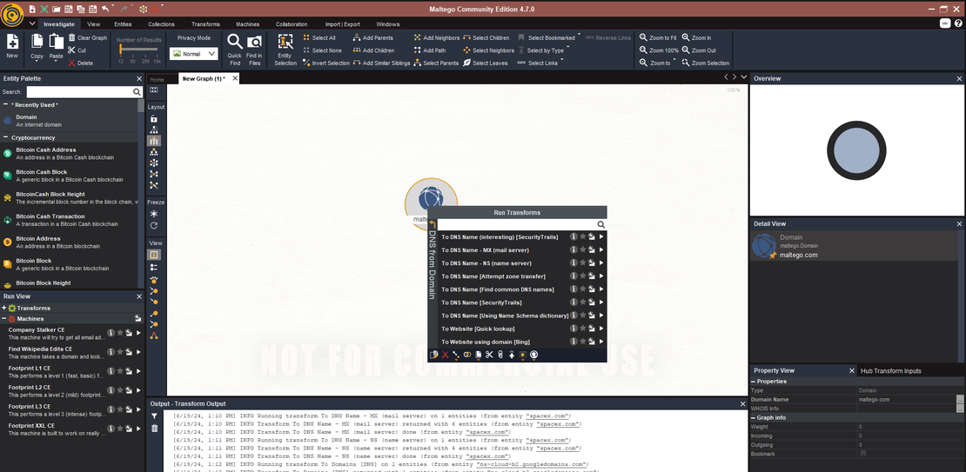This screenshot has width=966, height=472.
Task: Run To DNS Name - MX transform arrow
Action: click(601, 249)
